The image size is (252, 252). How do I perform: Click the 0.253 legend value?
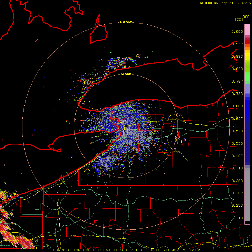(237, 206)
